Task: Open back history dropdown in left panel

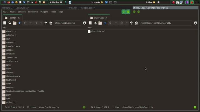Action: tap(31, 23)
